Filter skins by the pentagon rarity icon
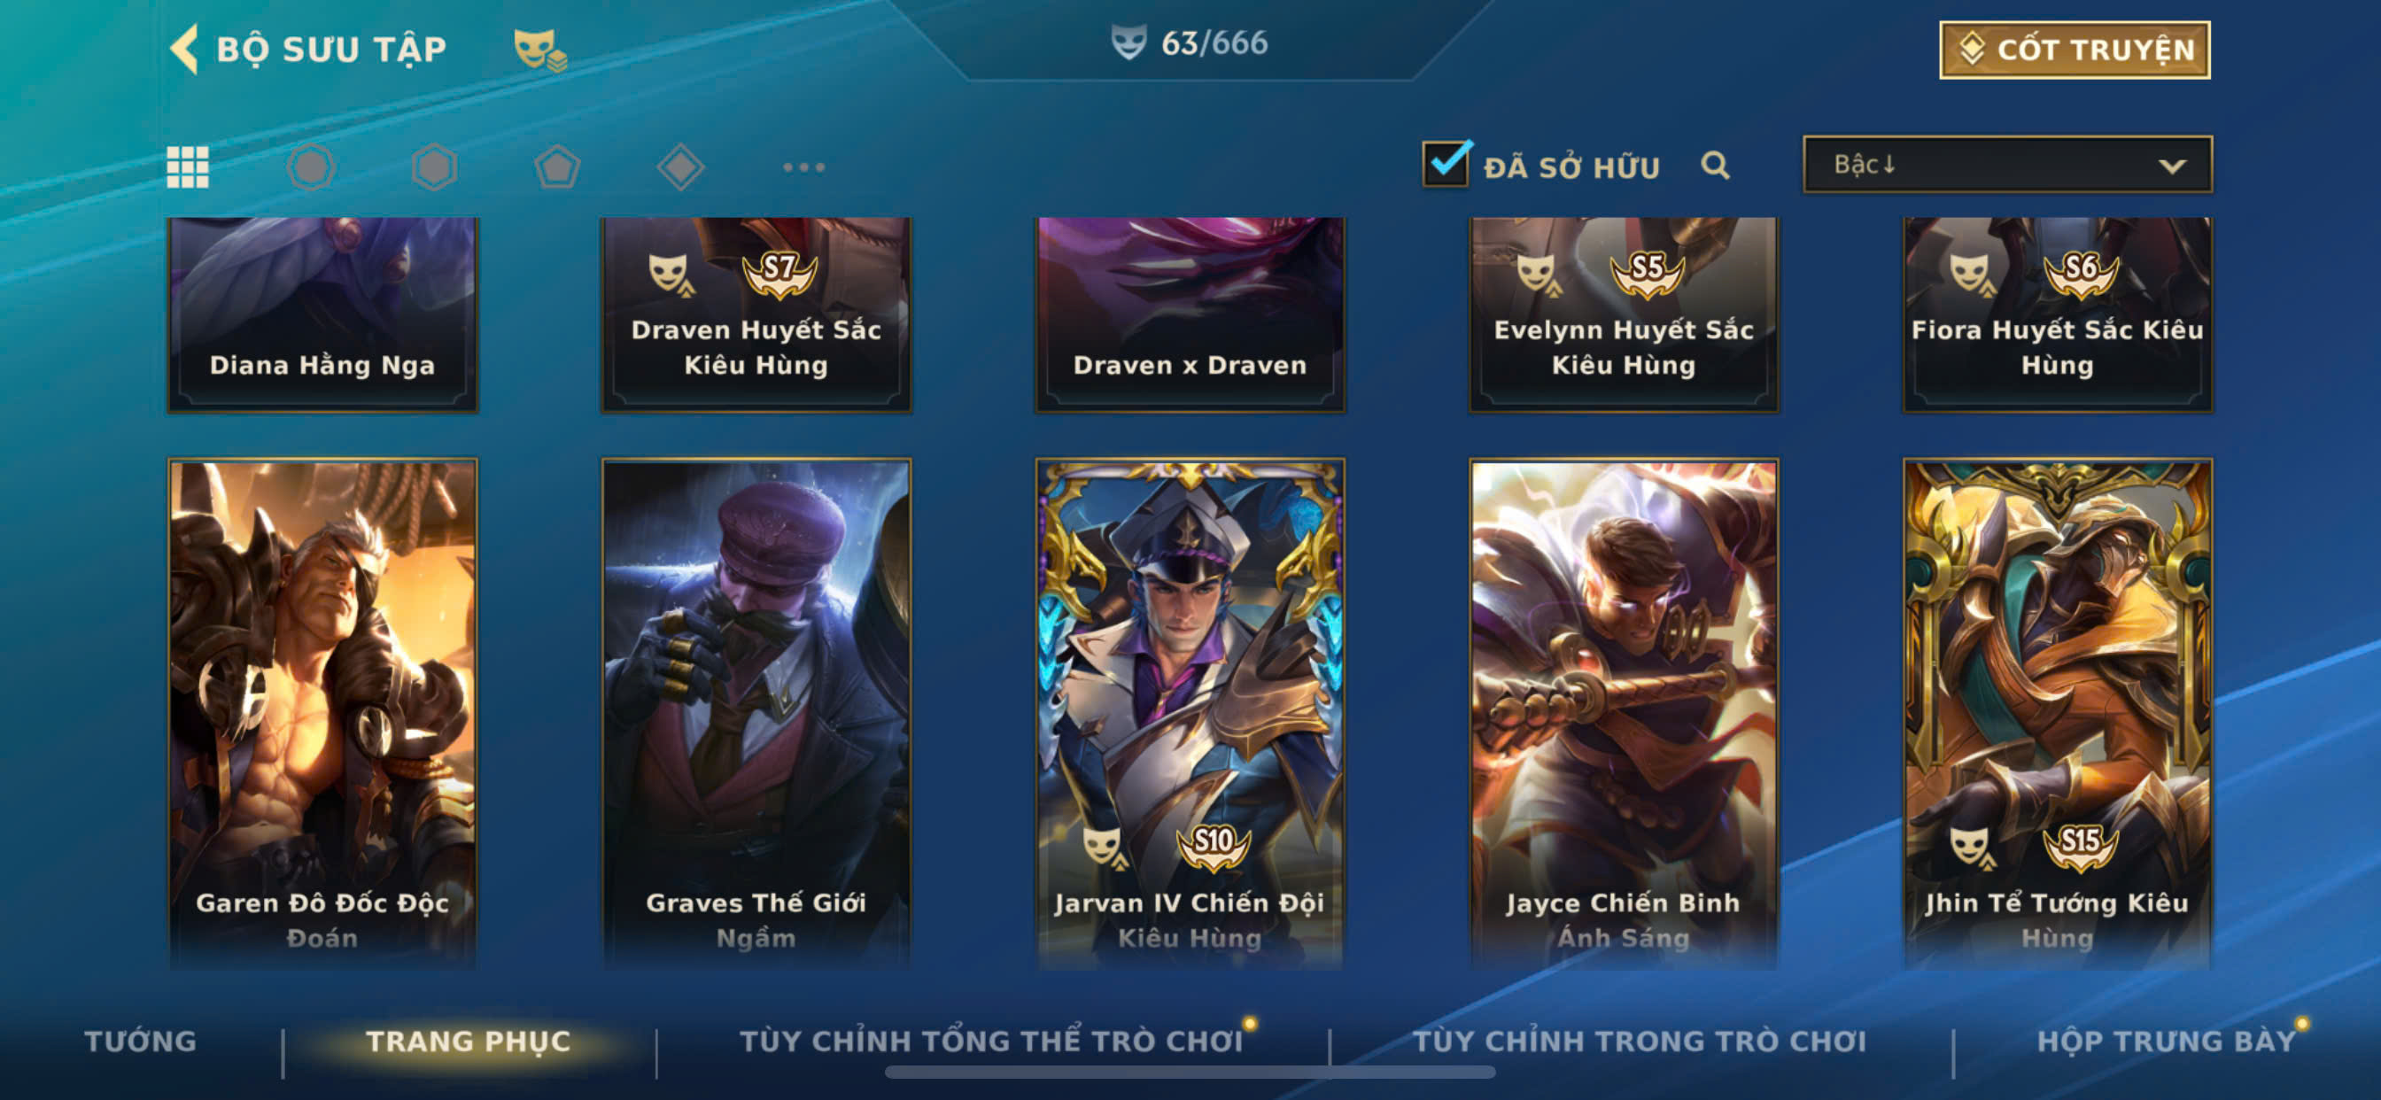2381x1100 pixels. pos(557,167)
